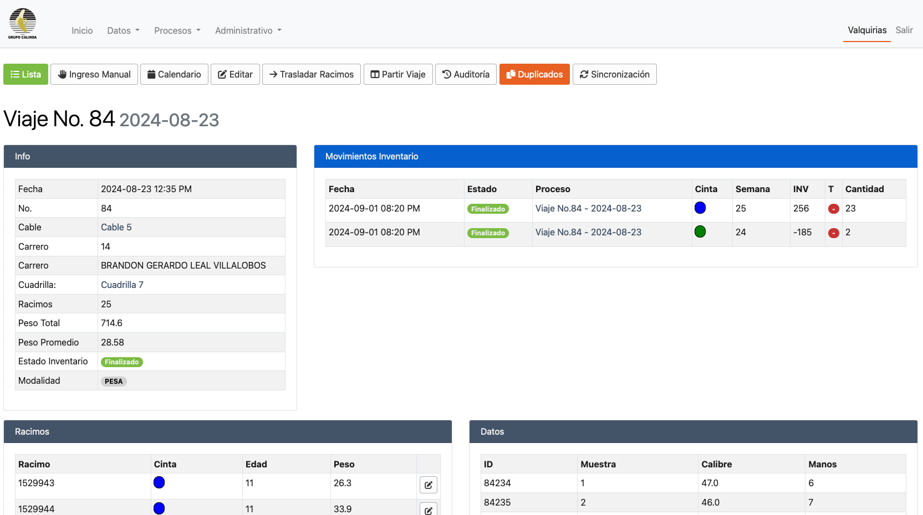Click the Salir logout link

point(904,30)
